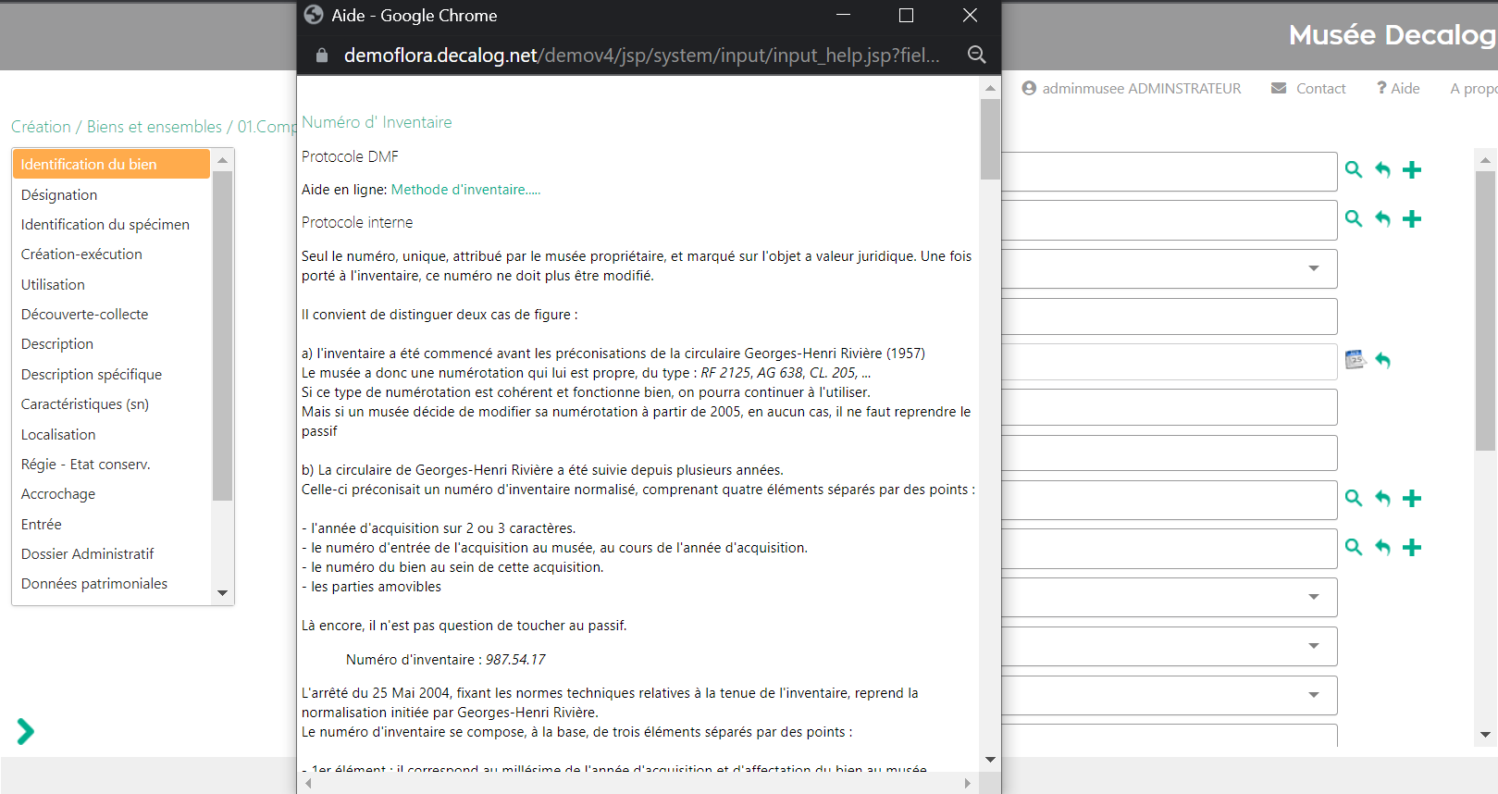Click the green plus on the first field row
The height and width of the screenshot is (794, 1498).
point(1412,170)
